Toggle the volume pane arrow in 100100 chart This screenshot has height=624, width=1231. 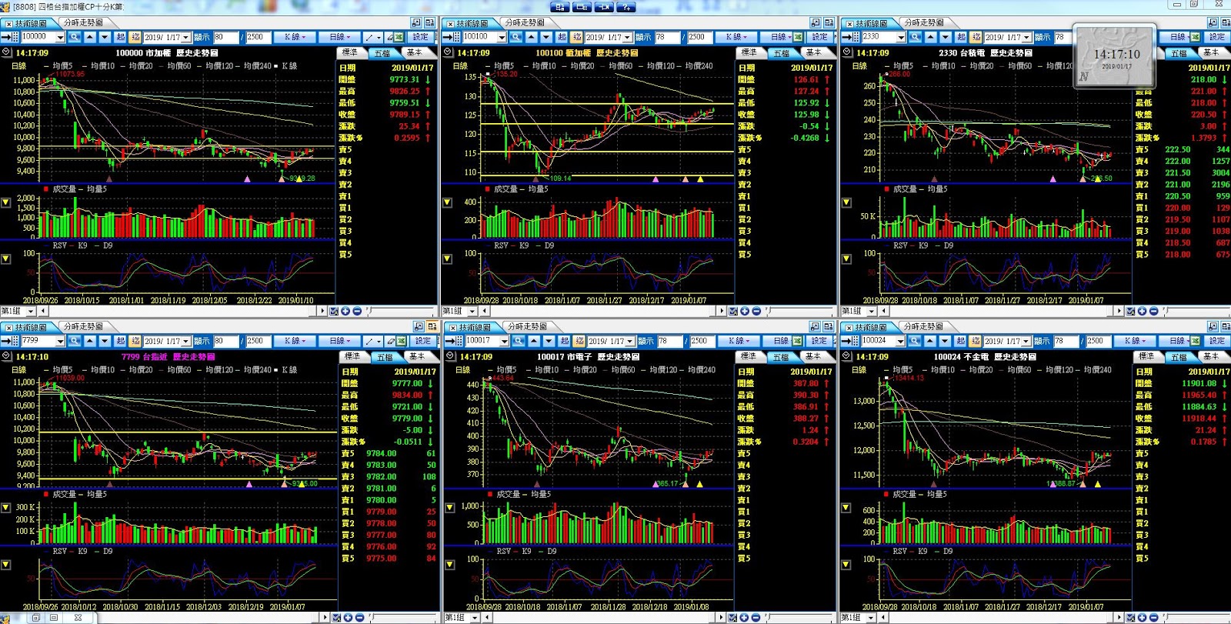(x=447, y=202)
